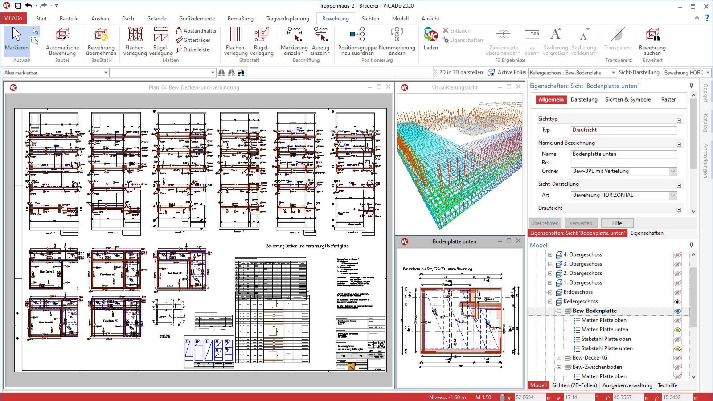Click the Modell tree vertical scrollbar
The image size is (713, 401).
(693, 298)
